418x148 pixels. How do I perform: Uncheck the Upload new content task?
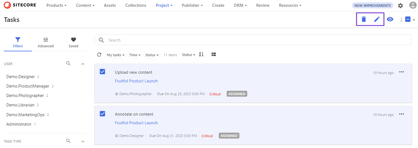pyautogui.click(x=102, y=72)
